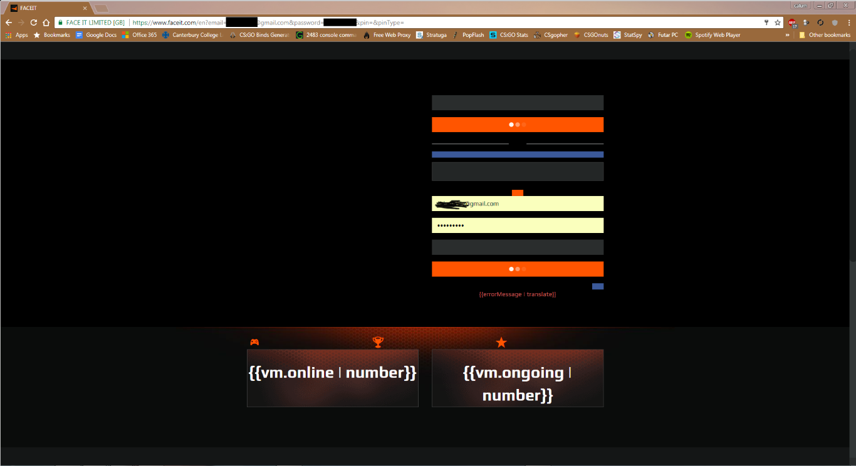
Task: Open CS:GO Binds Generator bookmark
Action: pos(259,35)
